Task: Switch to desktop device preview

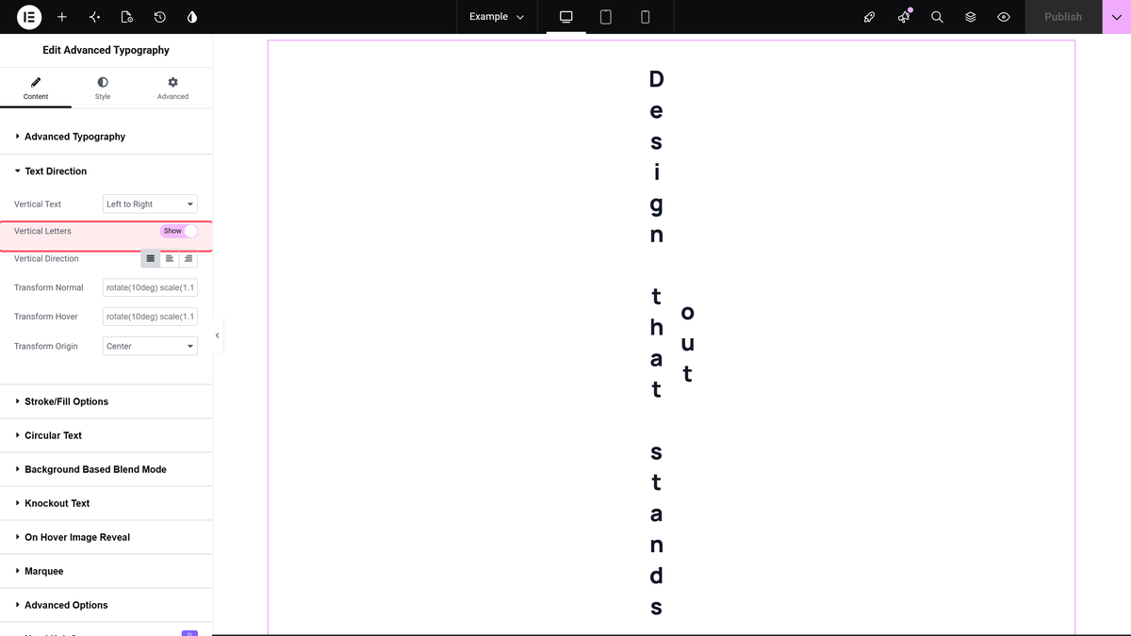Action: click(566, 17)
